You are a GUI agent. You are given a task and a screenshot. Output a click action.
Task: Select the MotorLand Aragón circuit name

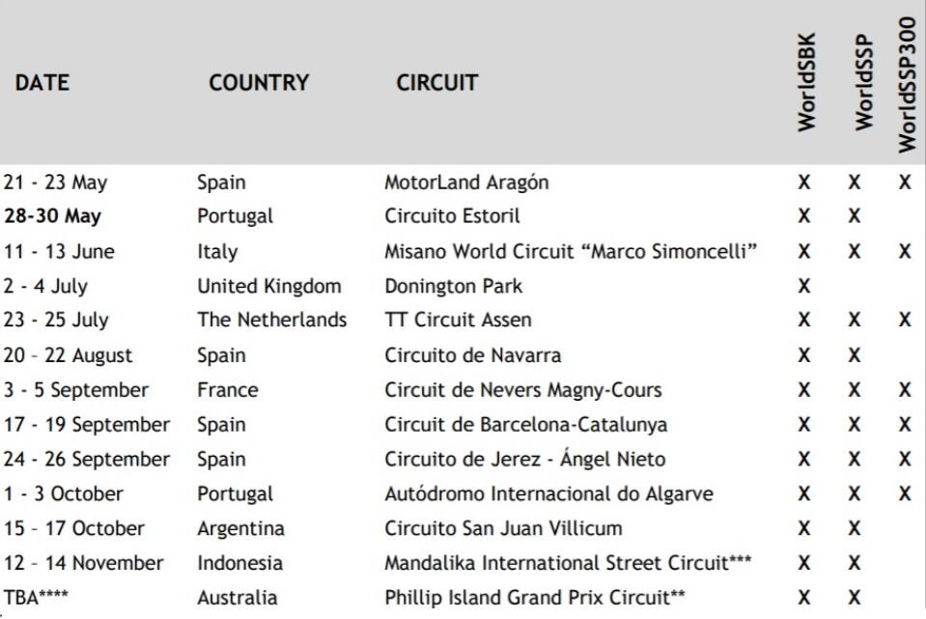(466, 183)
